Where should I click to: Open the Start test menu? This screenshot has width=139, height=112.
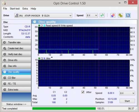15,9
